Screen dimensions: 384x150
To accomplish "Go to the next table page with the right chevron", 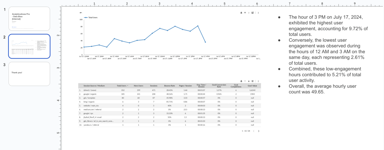I will point(259,131).
